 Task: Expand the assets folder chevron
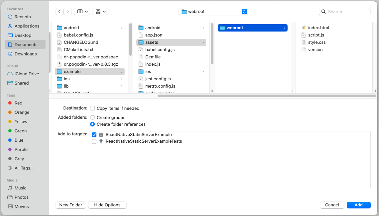click(203, 42)
